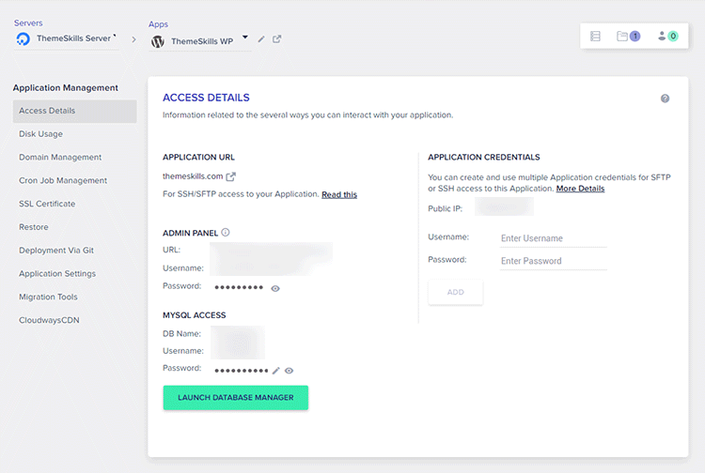The image size is (705, 473).
Task: Click the DB Name label
Action: (x=181, y=334)
